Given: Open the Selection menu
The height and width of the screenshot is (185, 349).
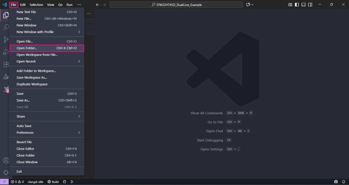Looking at the screenshot, I should [36, 5].
